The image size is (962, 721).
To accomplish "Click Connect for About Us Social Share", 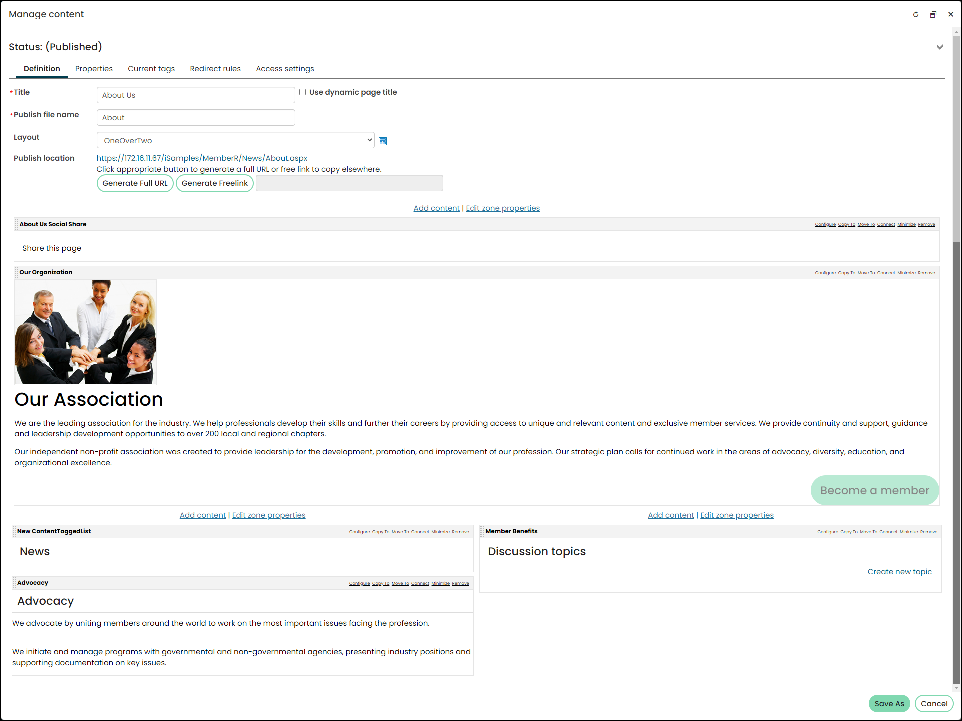I will tap(886, 224).
